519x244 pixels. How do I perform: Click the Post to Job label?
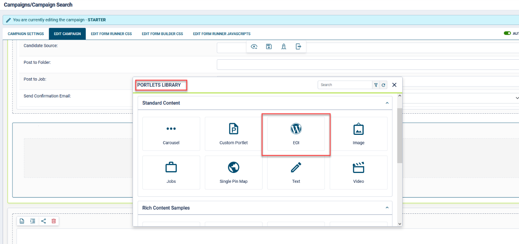pos(35,79)
